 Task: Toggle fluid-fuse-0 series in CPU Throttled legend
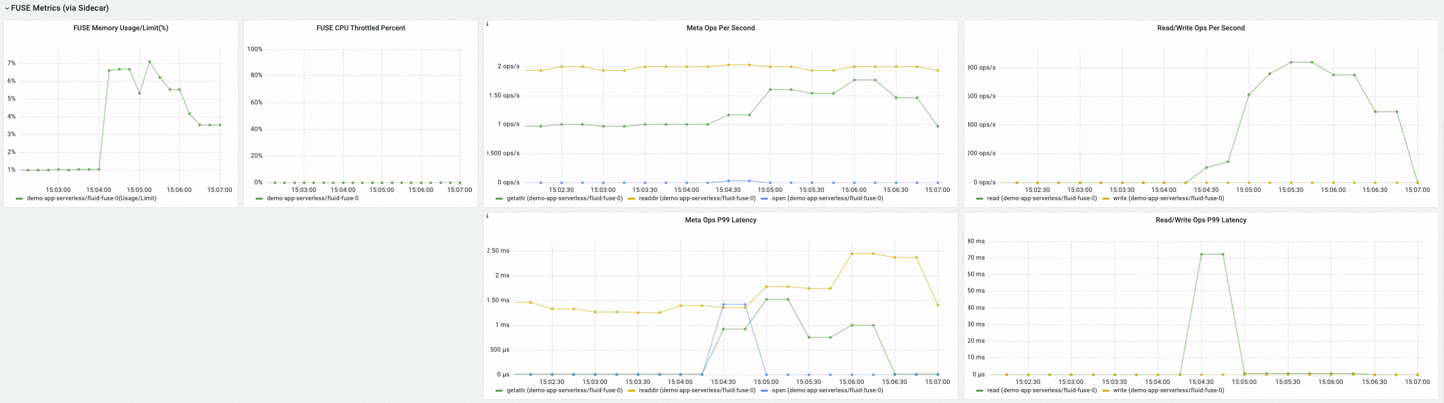313,198
